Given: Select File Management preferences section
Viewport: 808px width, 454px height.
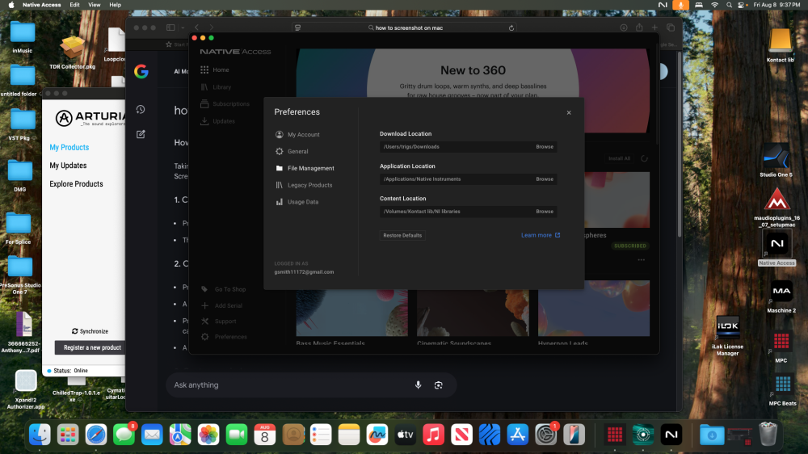Looking at the screenshot, I should pyautogui.click(x=305, y=169).
